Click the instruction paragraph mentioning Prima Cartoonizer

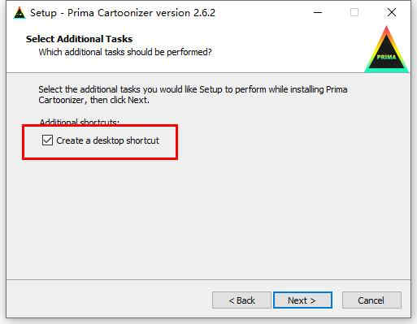click(193, 94)
